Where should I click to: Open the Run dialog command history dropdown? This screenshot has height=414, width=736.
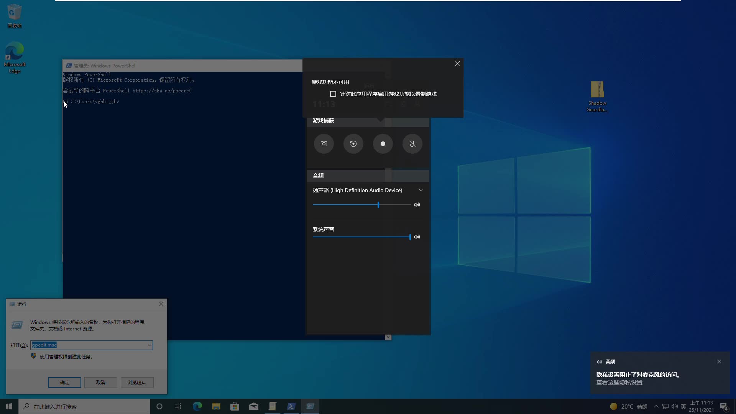coord(149,345)
